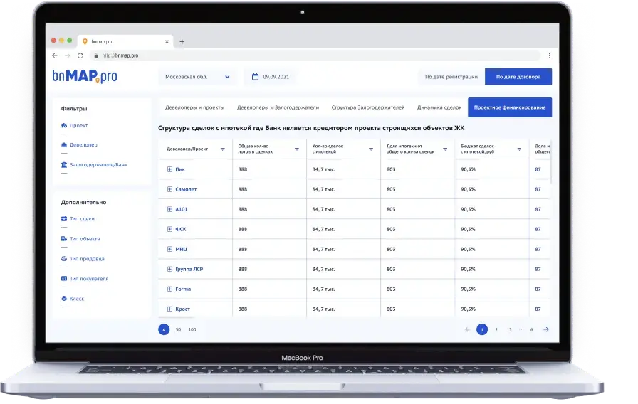This screenshot has height=404, width=638.
Task: Click the address bar URL bnmap.pro
Action: [x=120, y=55]
